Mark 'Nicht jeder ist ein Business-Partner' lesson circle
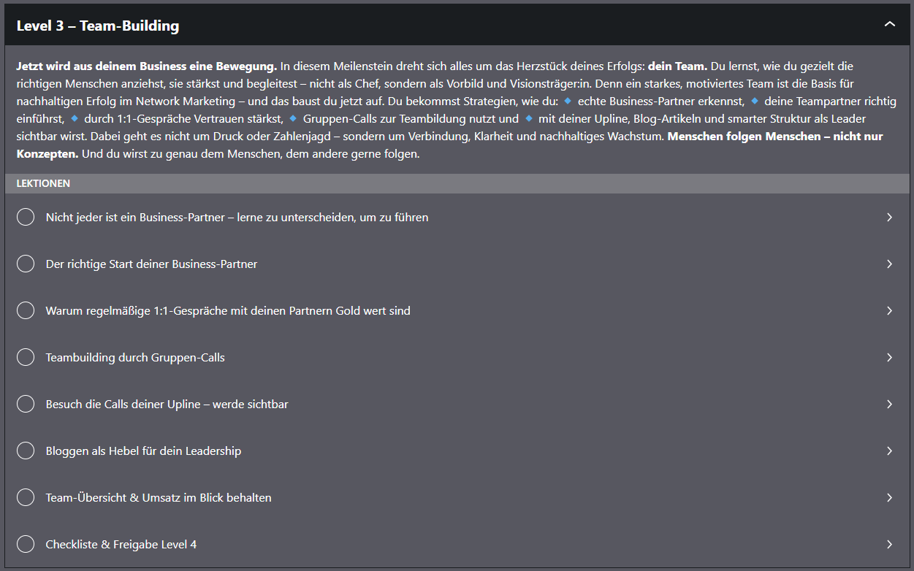The height and width of the screenshot is (571, 914). (x=26, y=217)
